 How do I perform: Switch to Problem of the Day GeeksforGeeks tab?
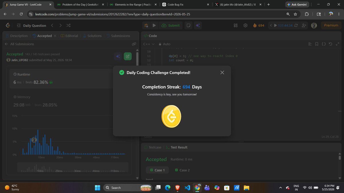pos(80,5)
